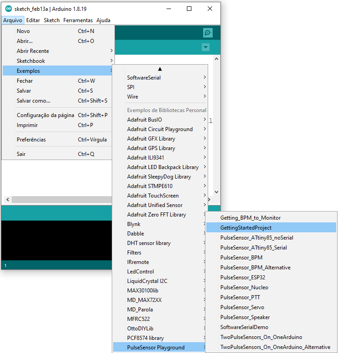The height and width of the screenshot is (353, 338).
Task: Open LedControl examples submenu
Action: [x=159, y=272]
